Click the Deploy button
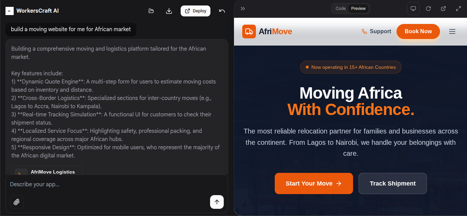Screen dimensions: 467x216 (195, 11)
